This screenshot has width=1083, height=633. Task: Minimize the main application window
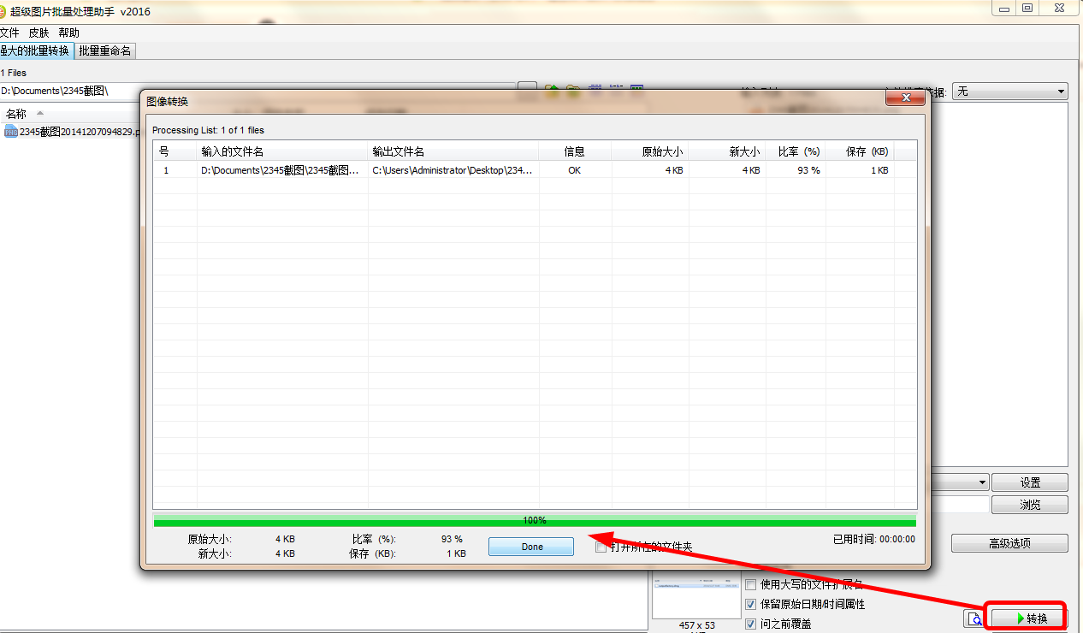point(1004,8)
